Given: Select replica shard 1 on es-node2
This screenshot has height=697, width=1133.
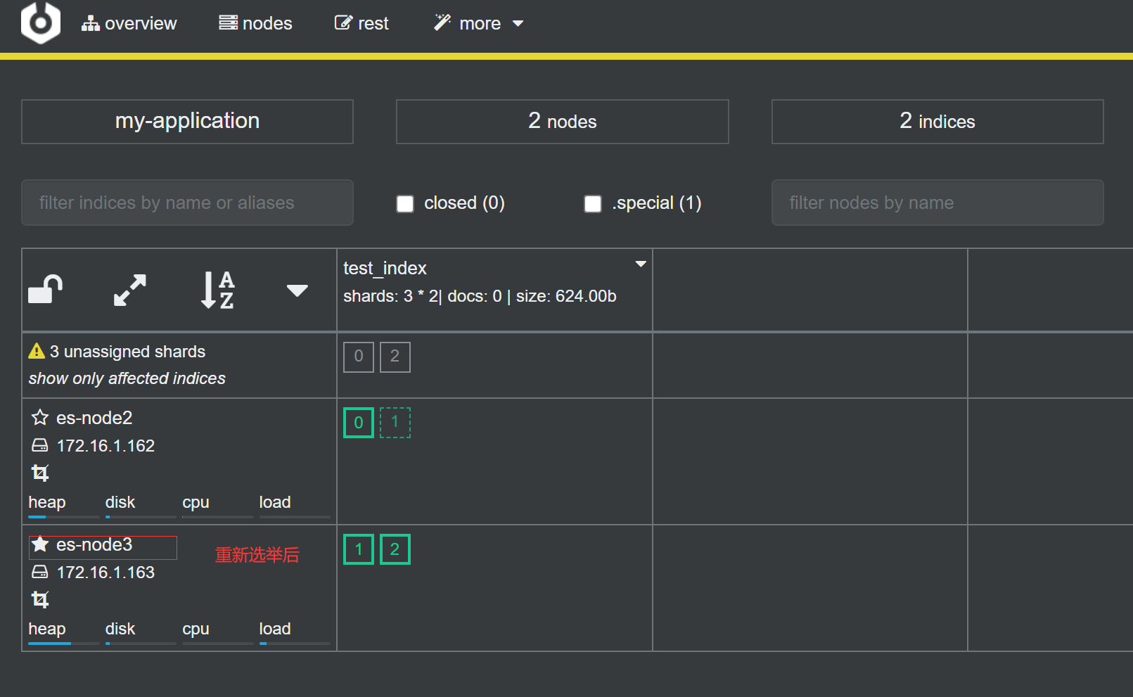Looking at the screenshot, I should click(395, 423).
